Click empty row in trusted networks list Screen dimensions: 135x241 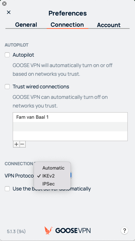70,127
